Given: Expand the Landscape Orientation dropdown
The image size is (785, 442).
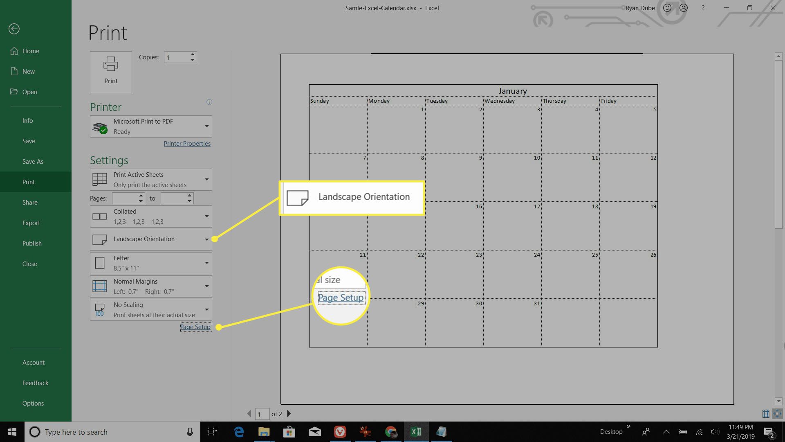Looking at the screenshot, I should pos(206,239).
